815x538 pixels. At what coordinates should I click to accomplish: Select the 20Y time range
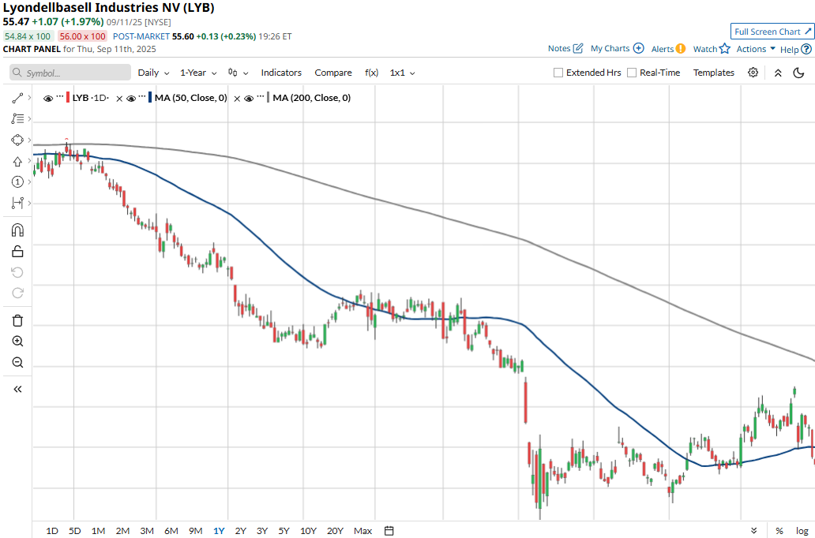coord(336,531)
